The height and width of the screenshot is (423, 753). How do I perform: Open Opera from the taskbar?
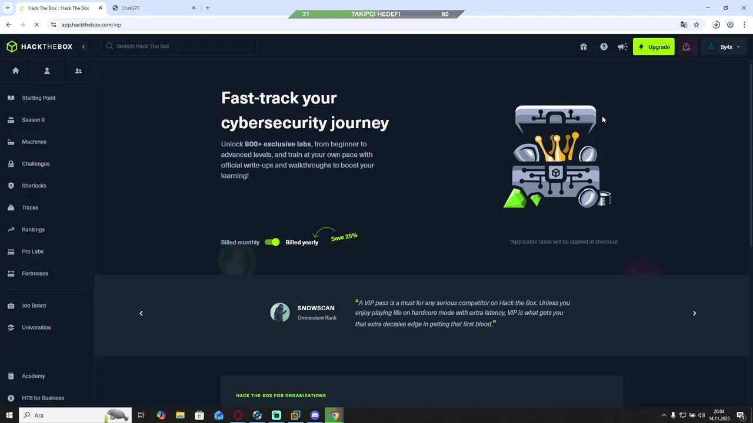coord(238,415)
